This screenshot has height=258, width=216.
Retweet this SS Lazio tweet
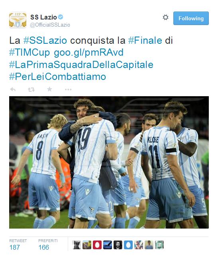click(31, 89)
